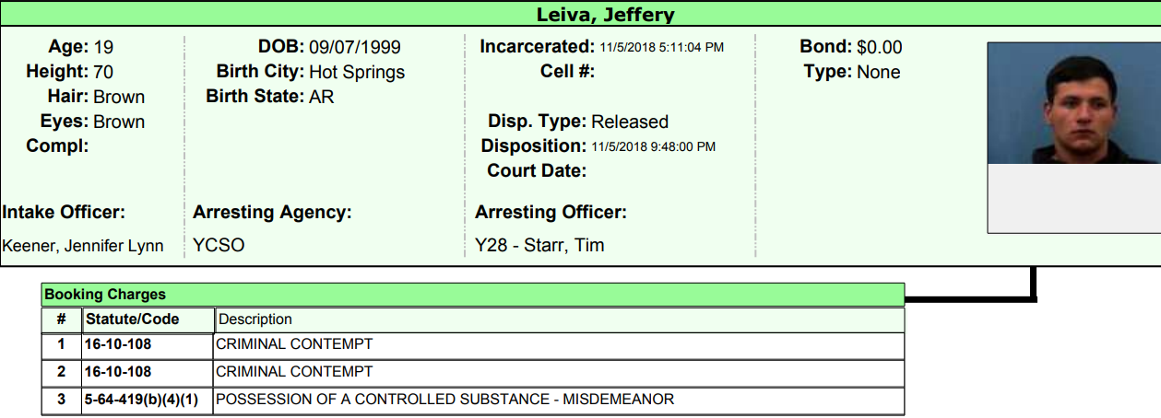The width and height of the screenshot is (1161, 418).
Task: Select the Statute/Code column header
Action: tap(132, 319)
